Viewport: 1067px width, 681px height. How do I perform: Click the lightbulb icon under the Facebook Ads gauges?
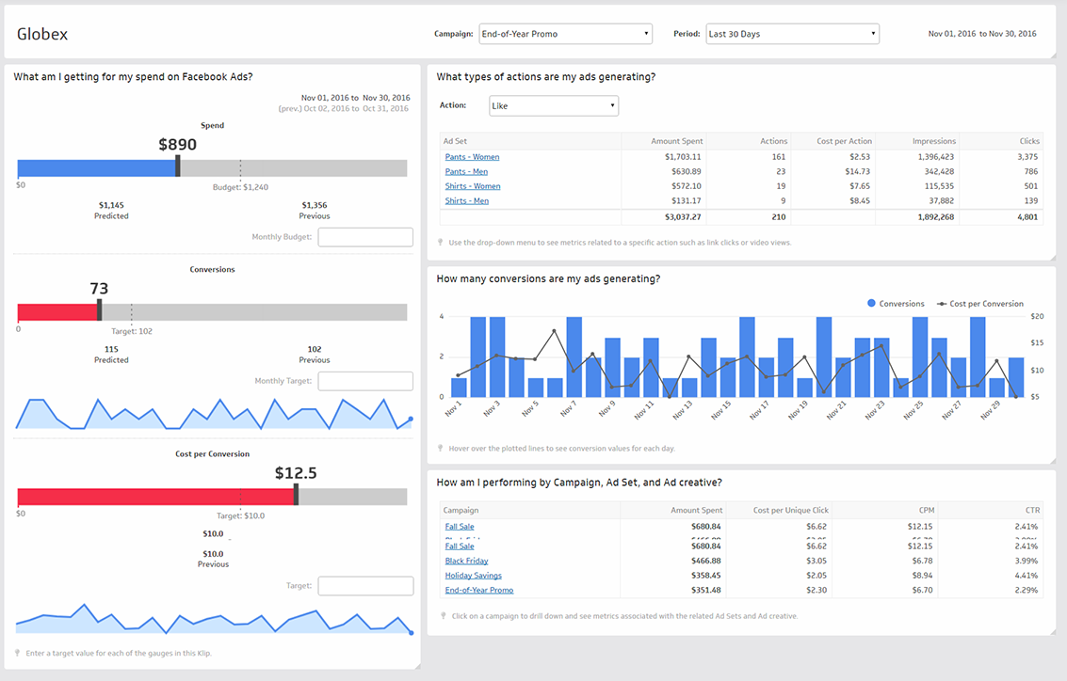click(18, 652)
